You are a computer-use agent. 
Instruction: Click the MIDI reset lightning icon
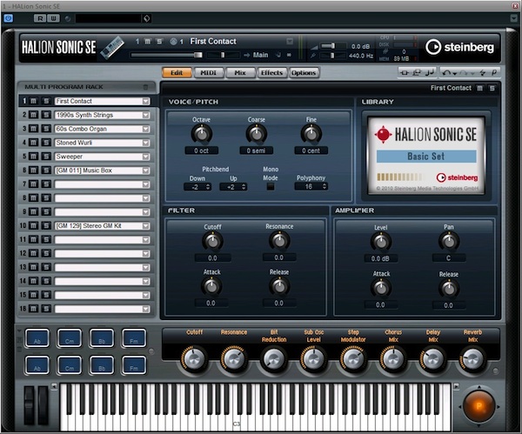point(482,72)
